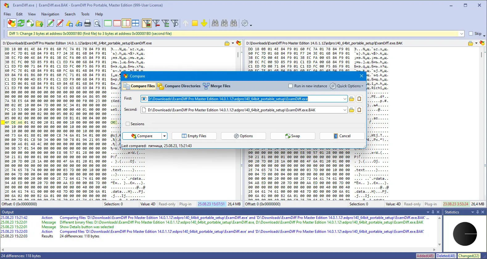Open the Navigation menu

pos(50,14)
